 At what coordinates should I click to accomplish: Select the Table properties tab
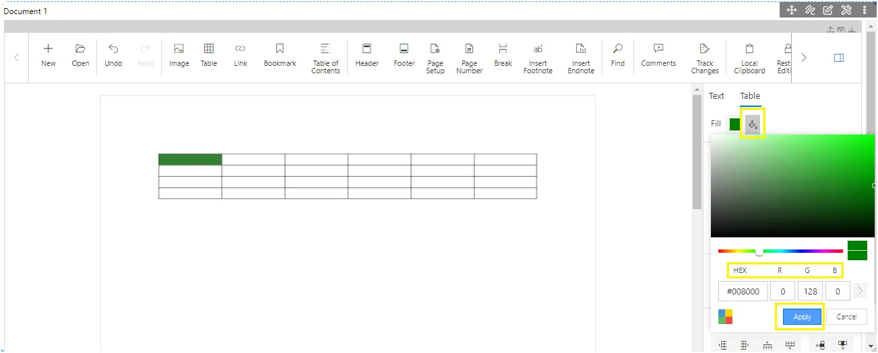[750, 96]
